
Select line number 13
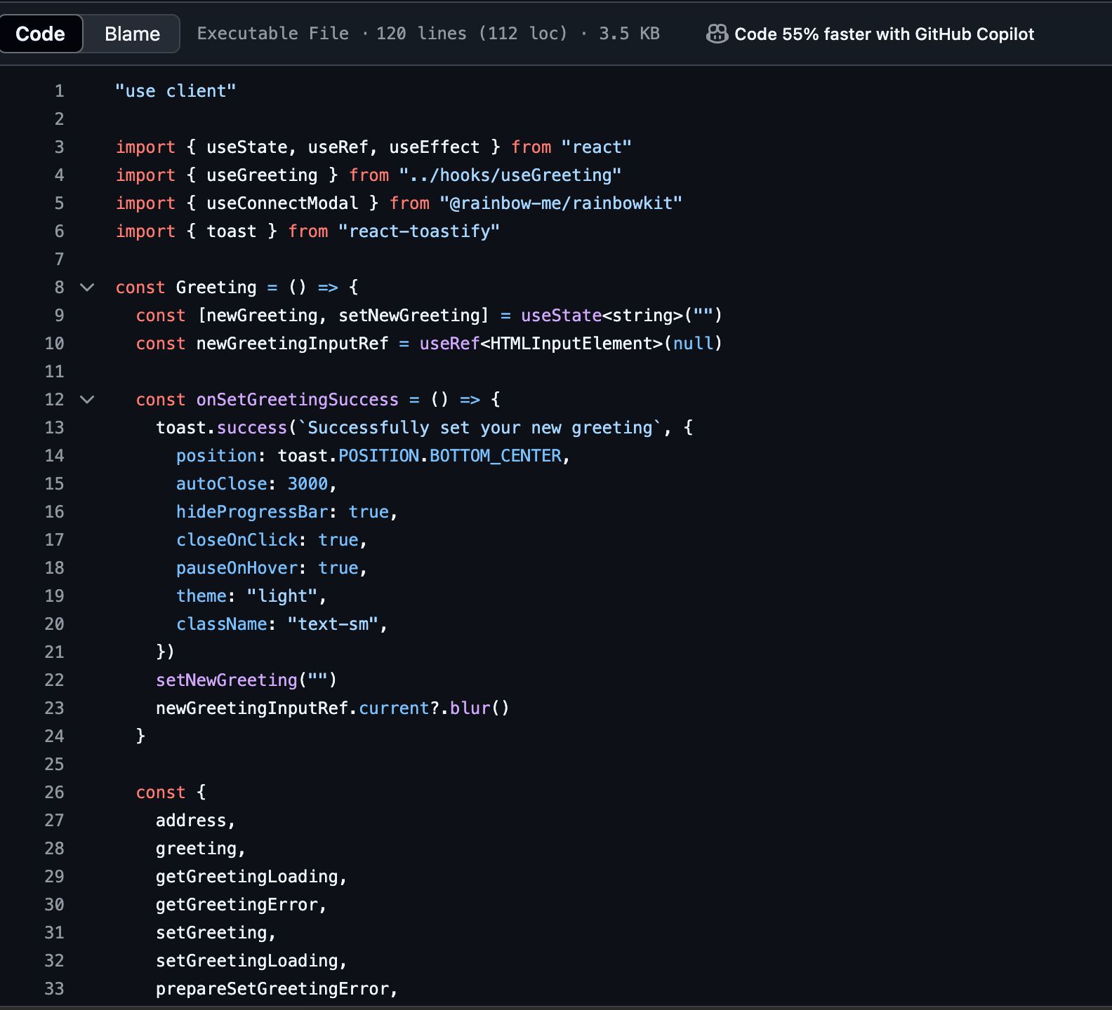coord(54,427)
